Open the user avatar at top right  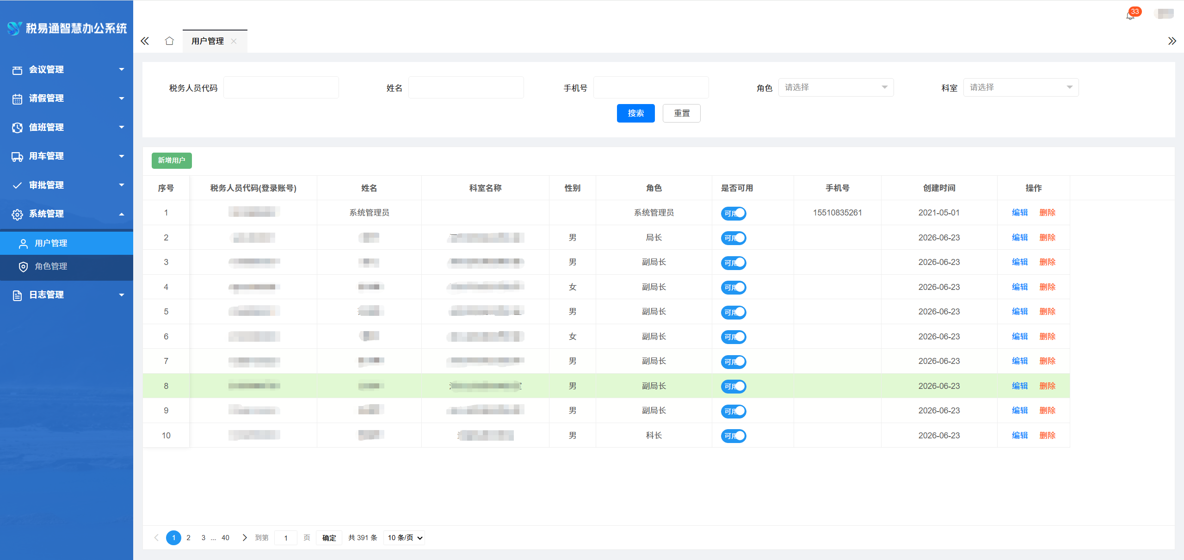(x=1164, y=13)
